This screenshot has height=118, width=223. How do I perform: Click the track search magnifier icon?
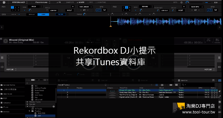[183, 85]
